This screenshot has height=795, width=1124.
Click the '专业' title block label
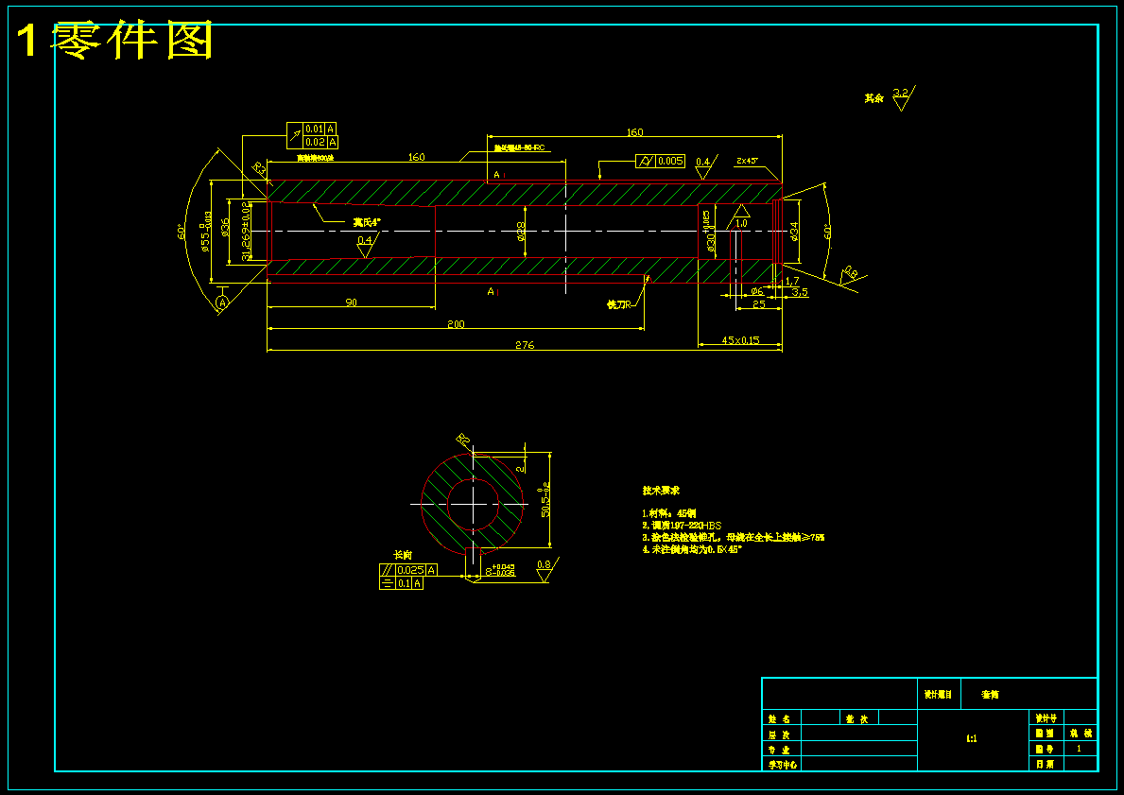point(780,750)
